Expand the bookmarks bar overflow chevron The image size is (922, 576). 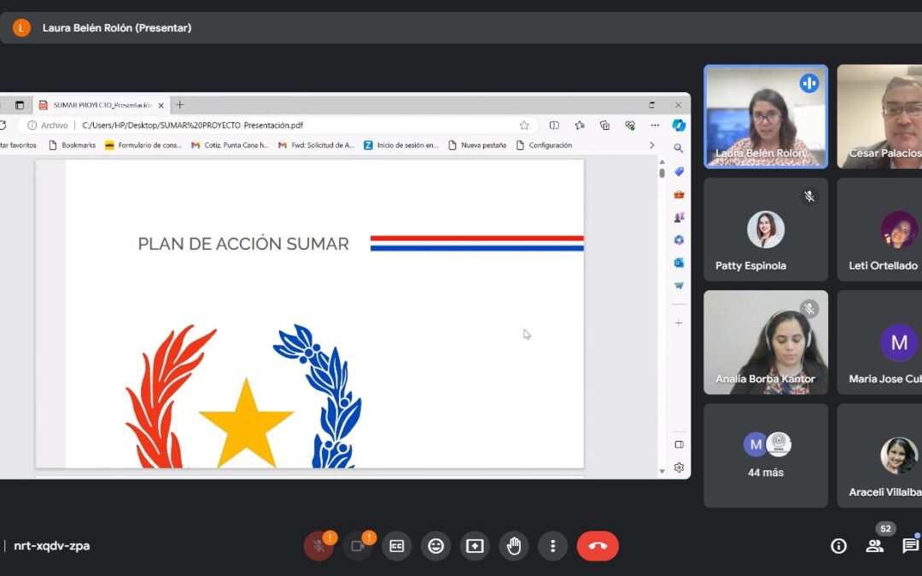click(652, 145)
